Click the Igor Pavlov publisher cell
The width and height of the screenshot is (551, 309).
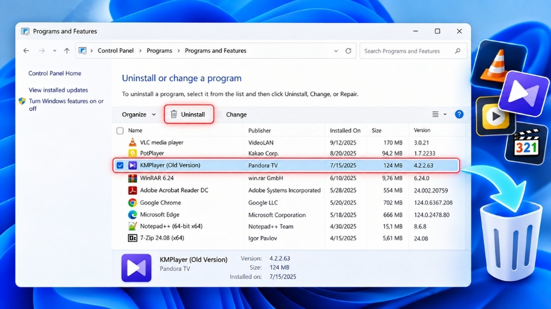pyautogui.click(x=262, y=239)
